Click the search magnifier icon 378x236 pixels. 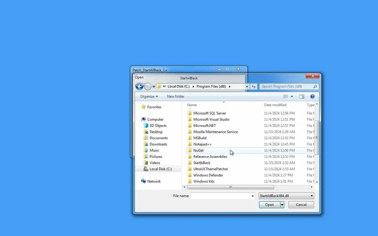click(315, 86)
